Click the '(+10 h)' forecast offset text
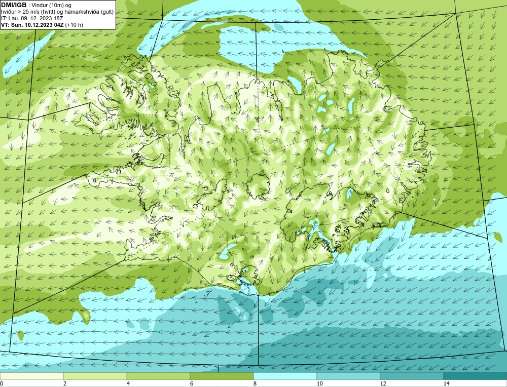 point(74,25)
